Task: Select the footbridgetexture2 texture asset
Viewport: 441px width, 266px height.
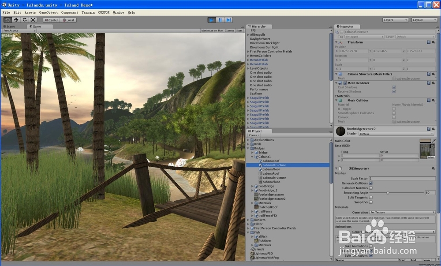Action: point(272,199)
